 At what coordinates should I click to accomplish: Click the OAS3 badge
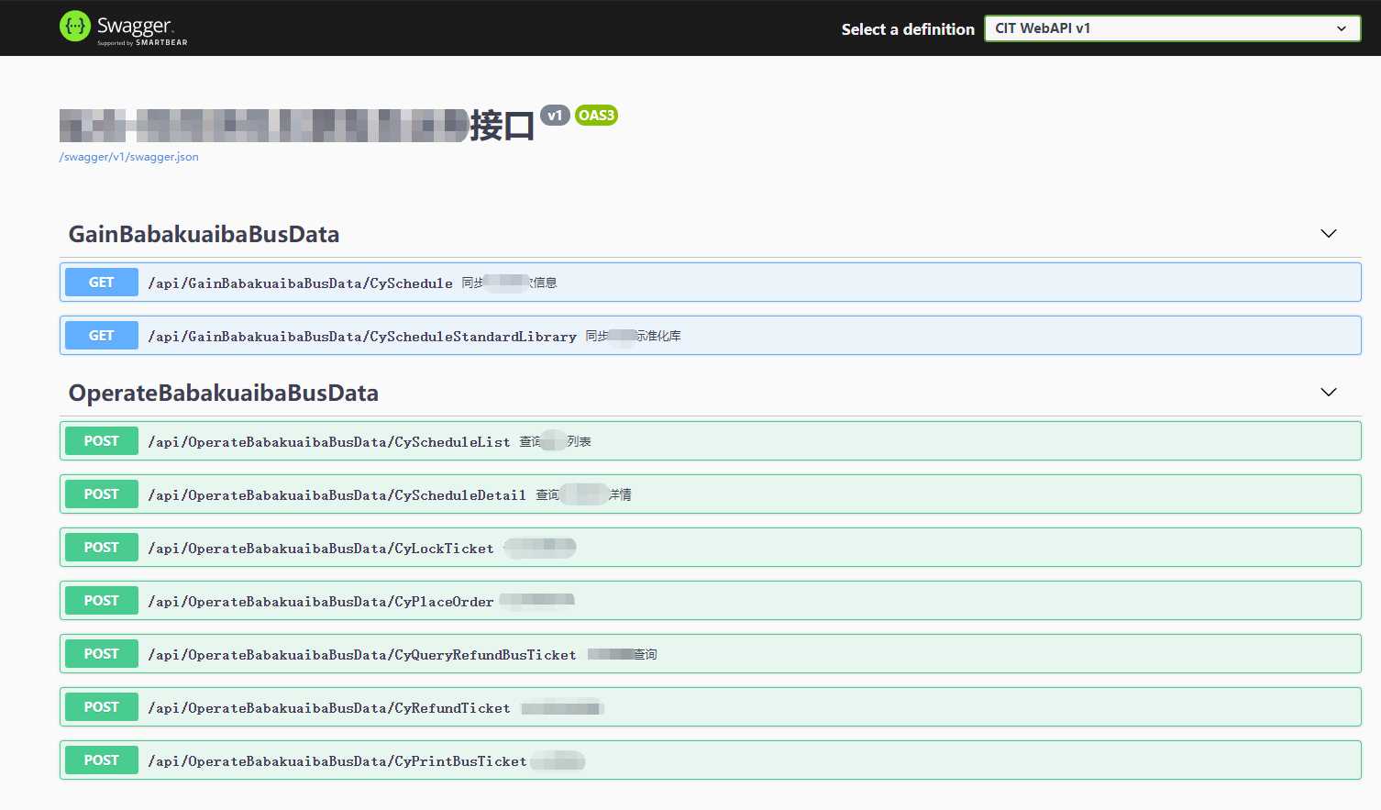click(596, 116)
